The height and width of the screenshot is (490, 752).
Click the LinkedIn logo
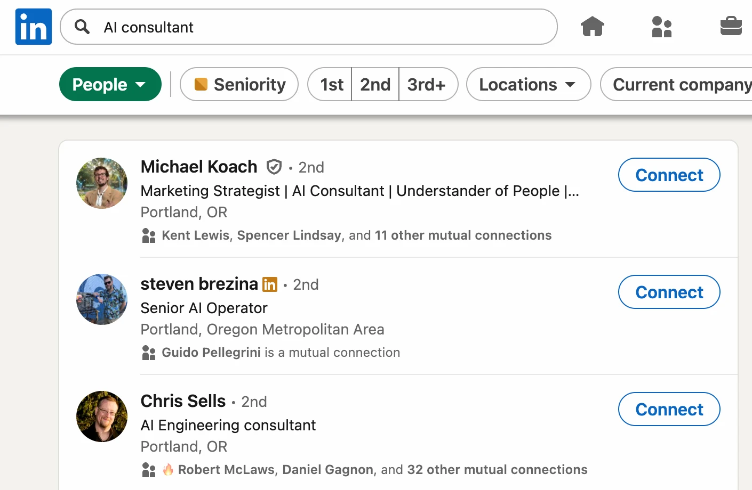point(33,26)
